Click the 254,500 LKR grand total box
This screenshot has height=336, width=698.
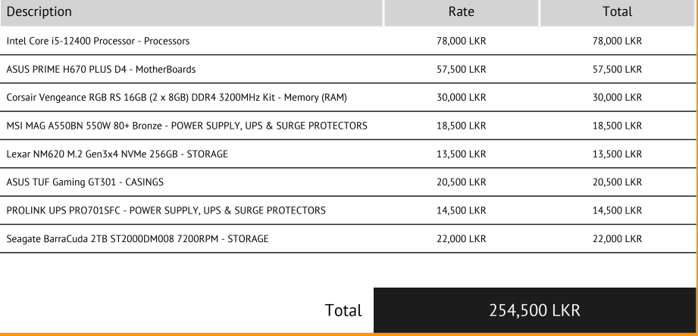(x=534, y=310)
